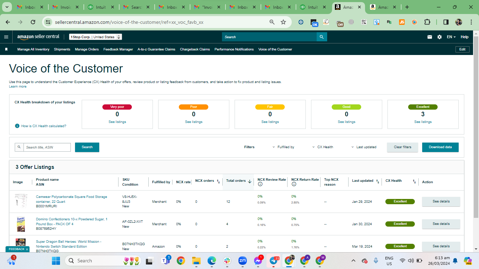Click the magnifier button in the top search bar

tap(322, 37)
